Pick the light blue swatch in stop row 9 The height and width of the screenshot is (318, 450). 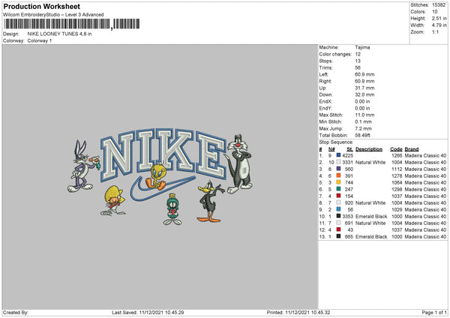pos(339,209)
